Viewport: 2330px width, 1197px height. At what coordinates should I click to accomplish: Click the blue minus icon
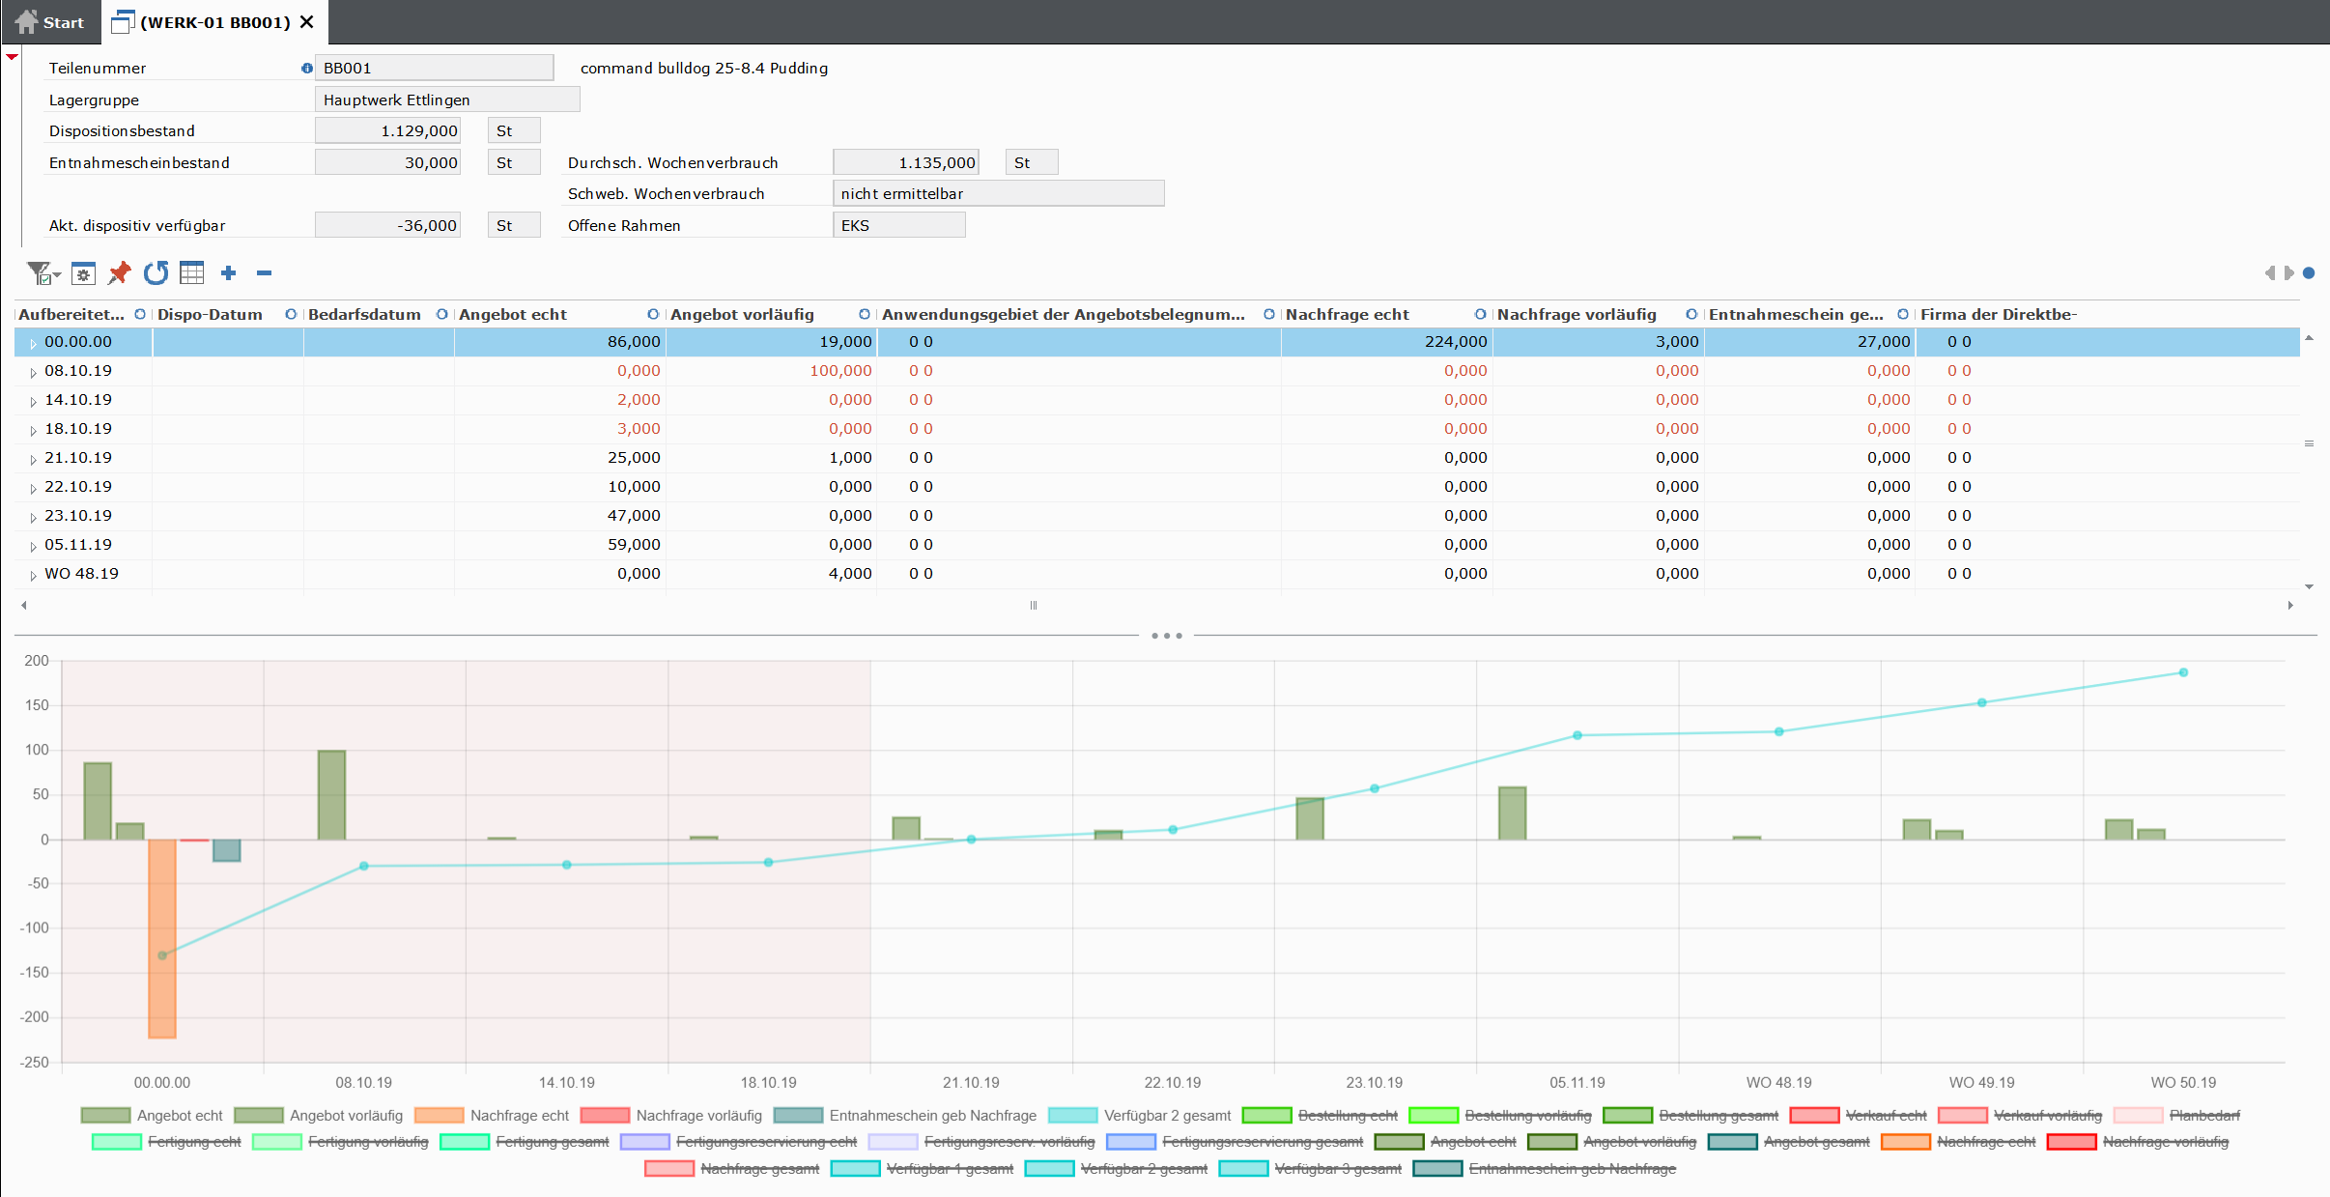pos(264,273)
